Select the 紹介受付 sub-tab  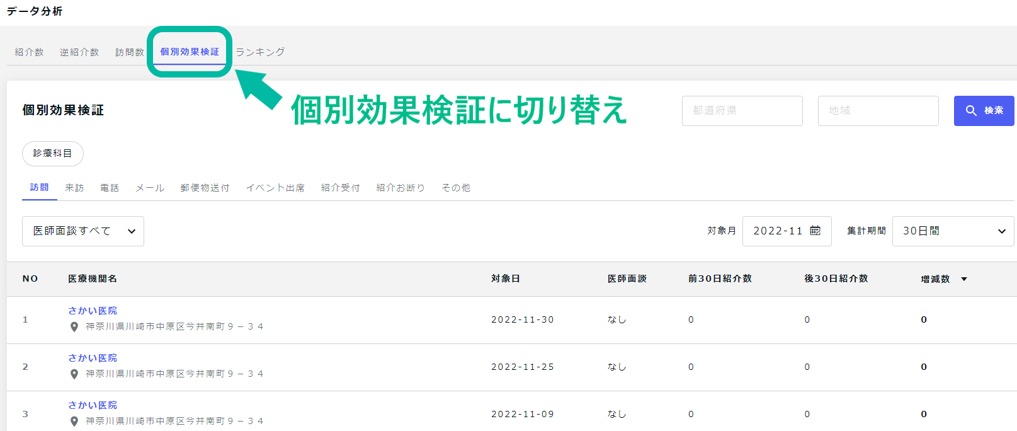tap(341, 188)
